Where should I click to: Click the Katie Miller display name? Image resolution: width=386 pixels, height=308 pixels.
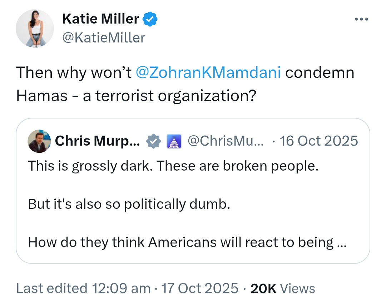100,19
